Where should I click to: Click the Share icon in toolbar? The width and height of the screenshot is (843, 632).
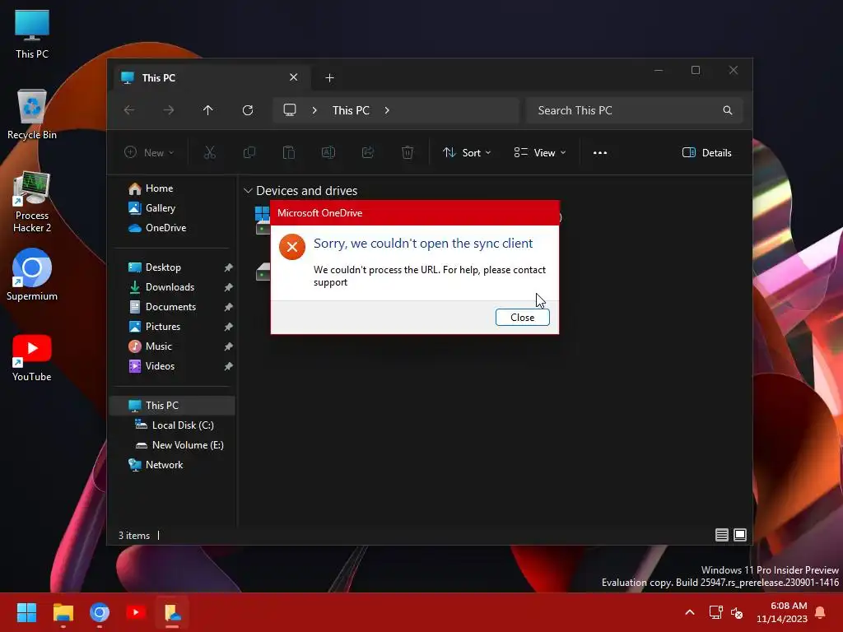(x=368, y=152)
